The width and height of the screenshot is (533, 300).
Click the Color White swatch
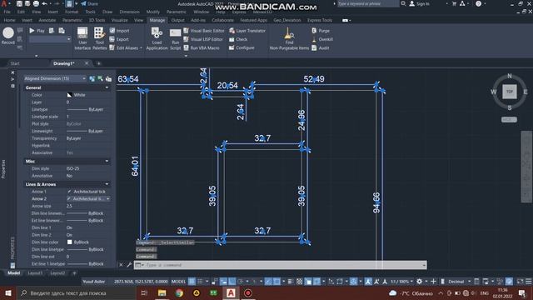69,95
